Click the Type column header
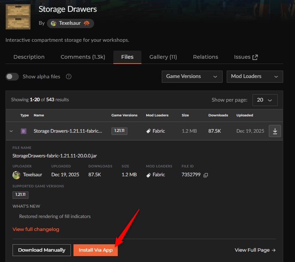 [x=24, y=115]
